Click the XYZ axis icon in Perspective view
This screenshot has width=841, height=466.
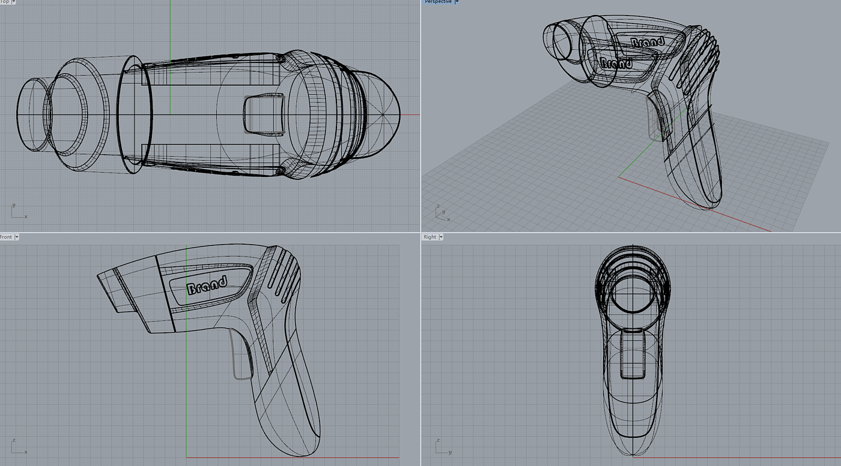[x=442, y=214]
